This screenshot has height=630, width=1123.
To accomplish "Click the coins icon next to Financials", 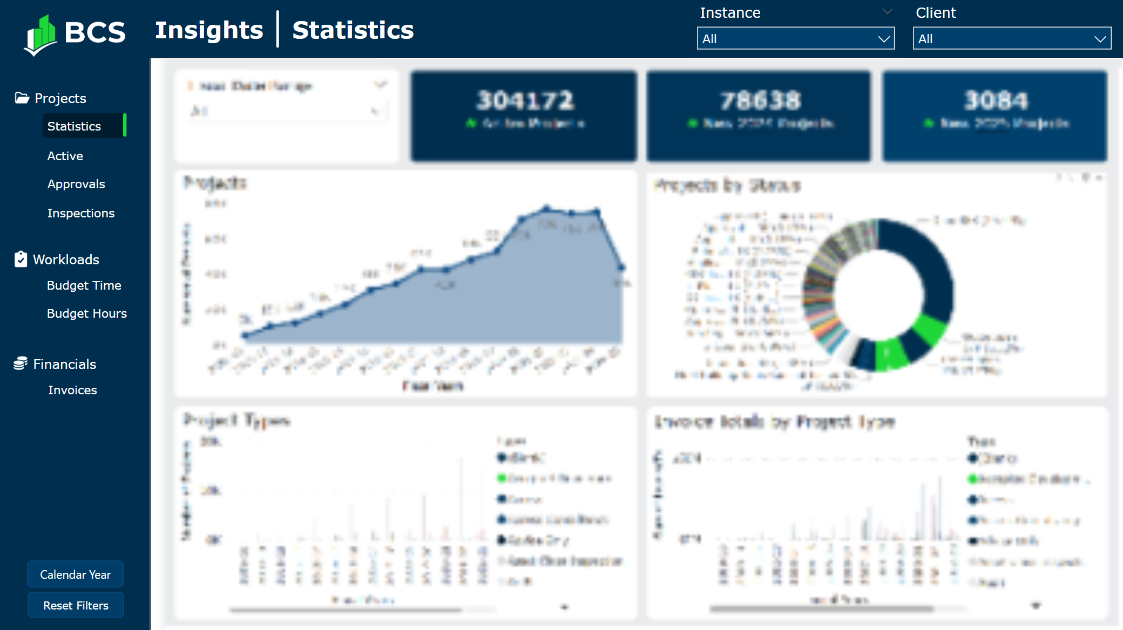I will (19, 364).
